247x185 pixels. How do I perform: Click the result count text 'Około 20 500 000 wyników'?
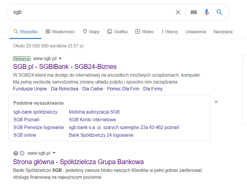pos(40,46)
